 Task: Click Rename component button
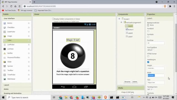[127, 82]
